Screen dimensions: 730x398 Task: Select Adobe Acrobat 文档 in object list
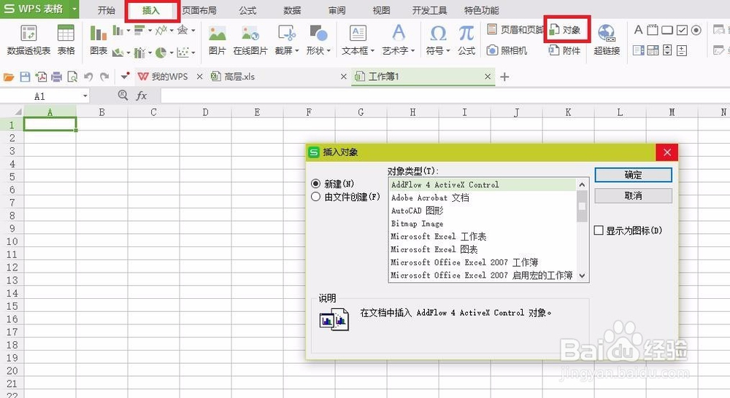pyautogui.click(x=483, y=198)
